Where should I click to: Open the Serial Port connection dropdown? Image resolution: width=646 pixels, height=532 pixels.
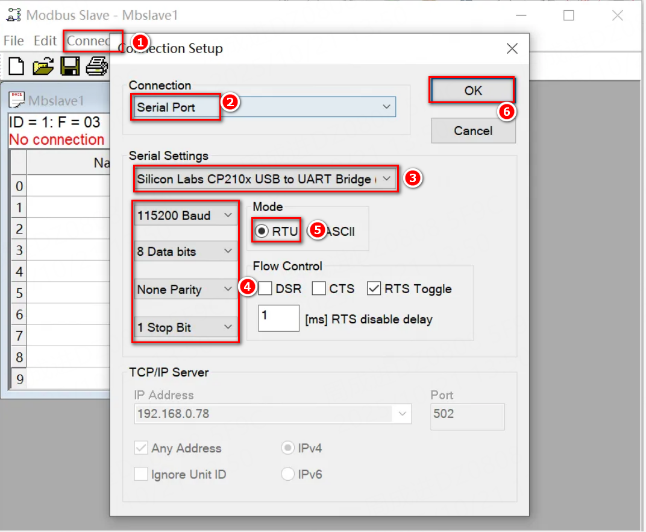point(386,107)
